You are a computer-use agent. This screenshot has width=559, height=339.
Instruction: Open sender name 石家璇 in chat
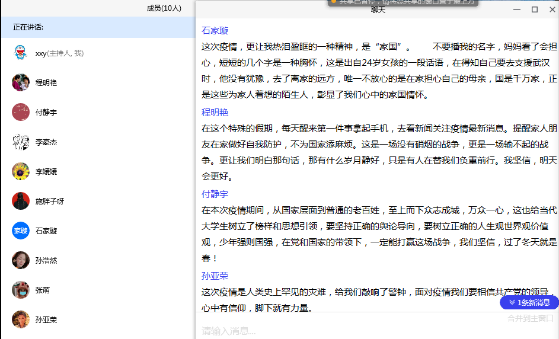tap(215, 31)
